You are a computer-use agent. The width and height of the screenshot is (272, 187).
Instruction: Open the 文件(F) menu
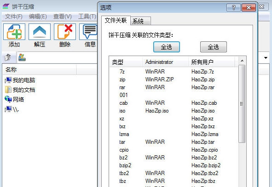13,17
